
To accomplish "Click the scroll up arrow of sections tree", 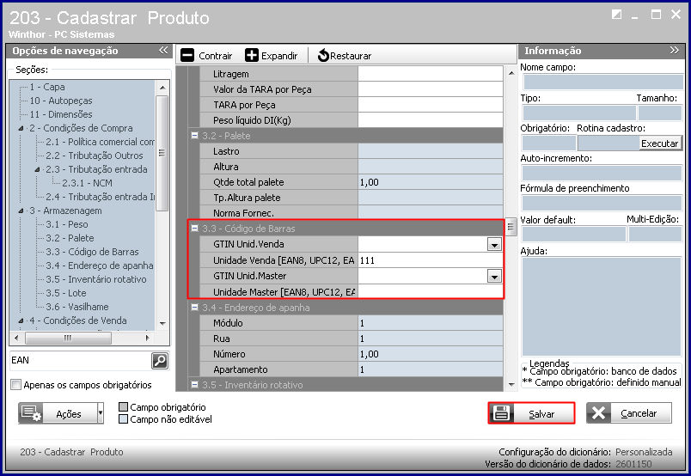I will pos(162,88).
